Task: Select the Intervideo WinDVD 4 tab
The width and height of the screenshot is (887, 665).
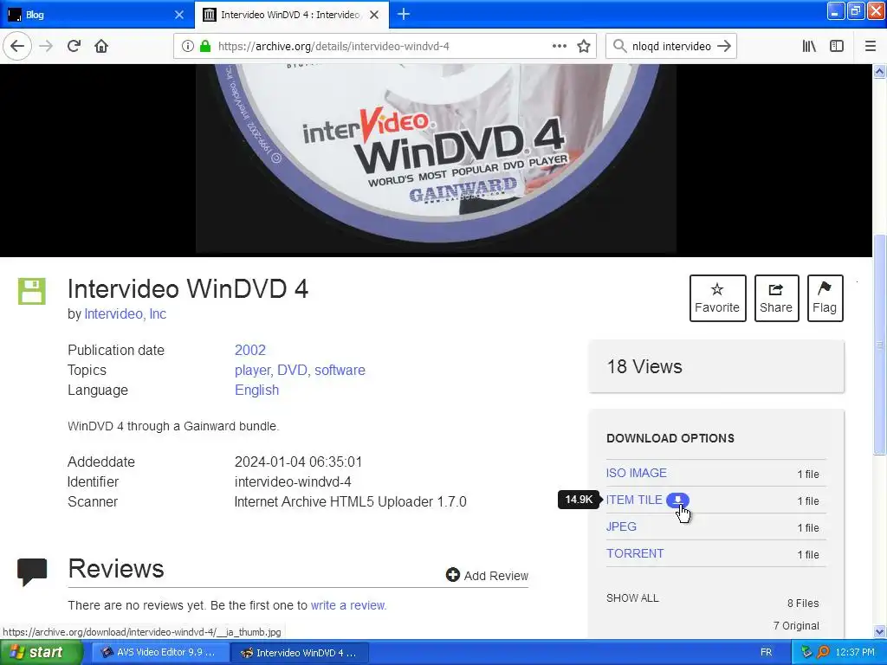Action: click(x=292, y=15)
